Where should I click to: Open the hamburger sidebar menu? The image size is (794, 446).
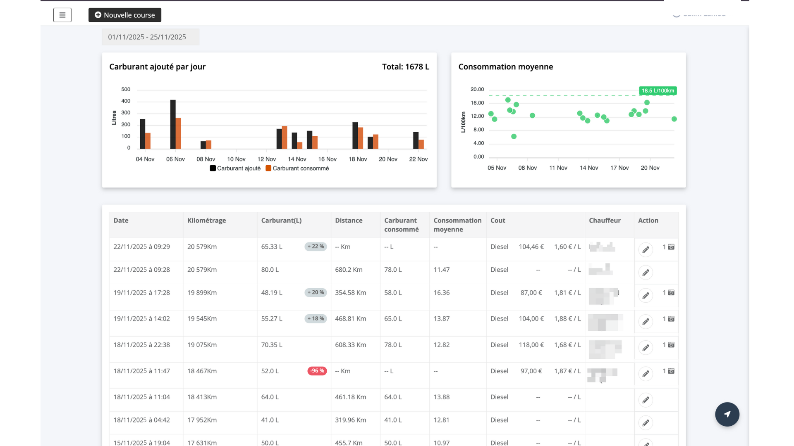(62, 15)
